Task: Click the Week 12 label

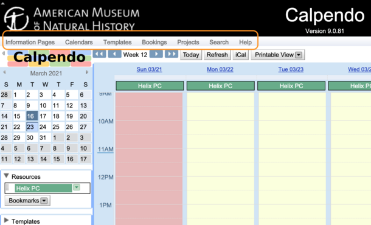Action: (136, 55)
